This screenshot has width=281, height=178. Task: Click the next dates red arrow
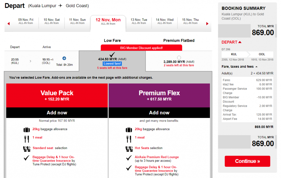(207, 24)
